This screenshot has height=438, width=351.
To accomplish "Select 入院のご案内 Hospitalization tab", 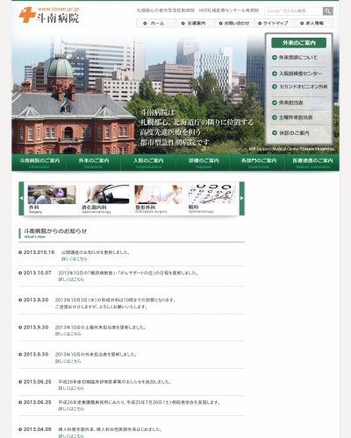I will tap(148, 162).
